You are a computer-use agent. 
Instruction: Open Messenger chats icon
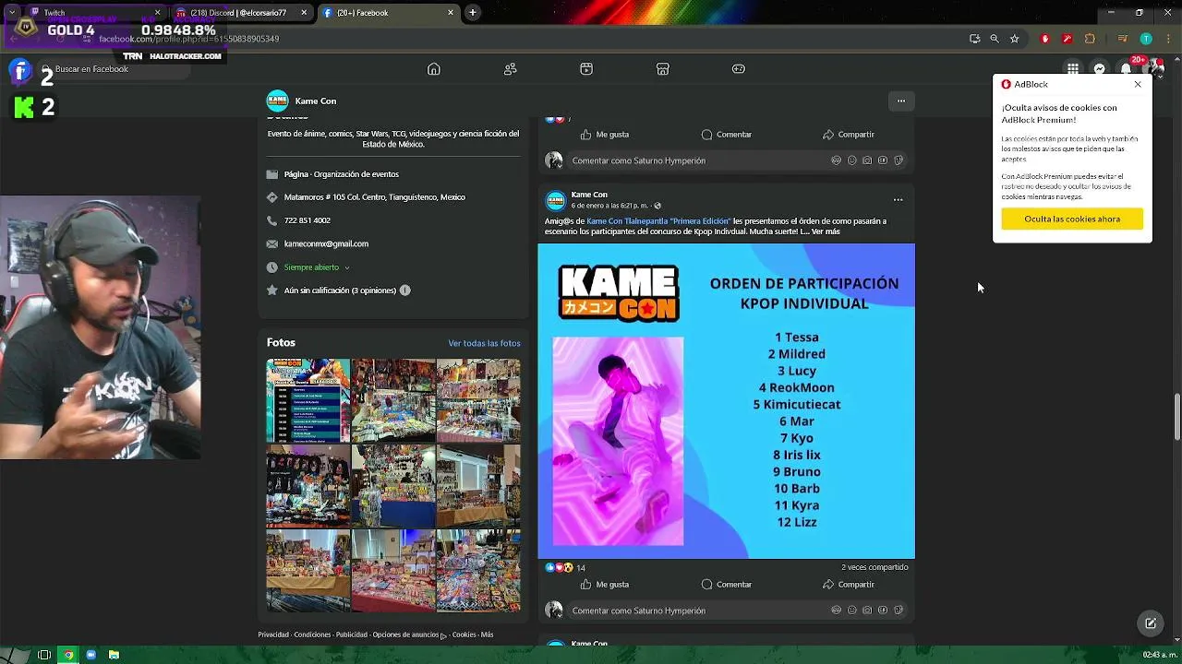click(1099, 69)
